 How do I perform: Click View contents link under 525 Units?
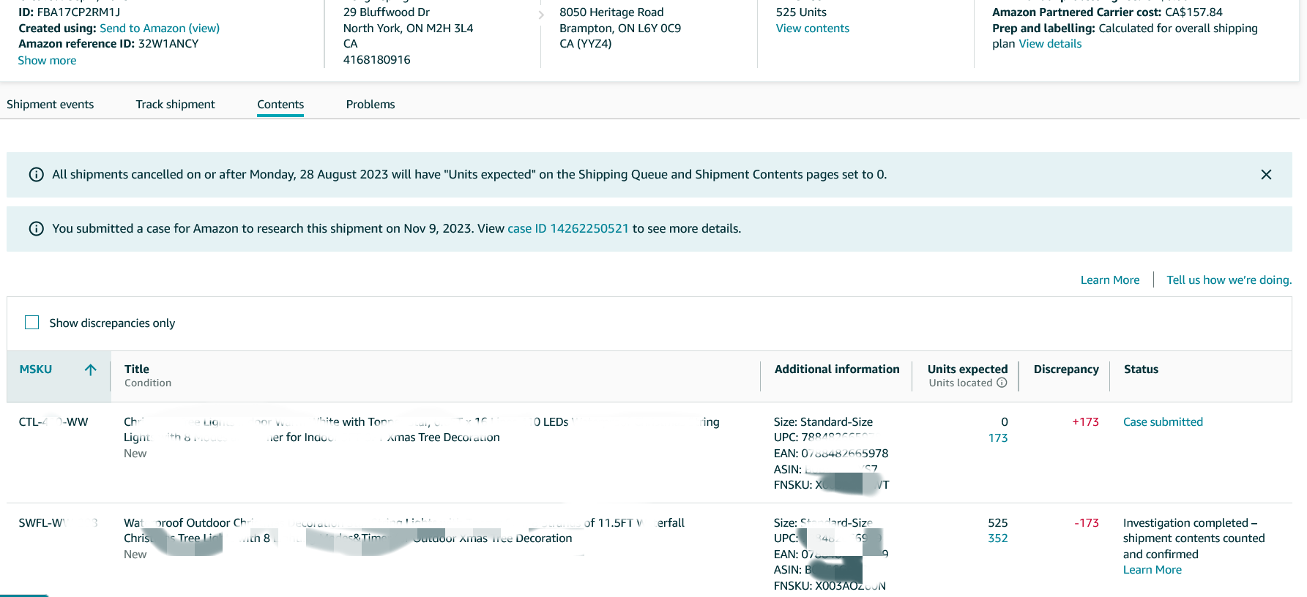pos(813,29)
